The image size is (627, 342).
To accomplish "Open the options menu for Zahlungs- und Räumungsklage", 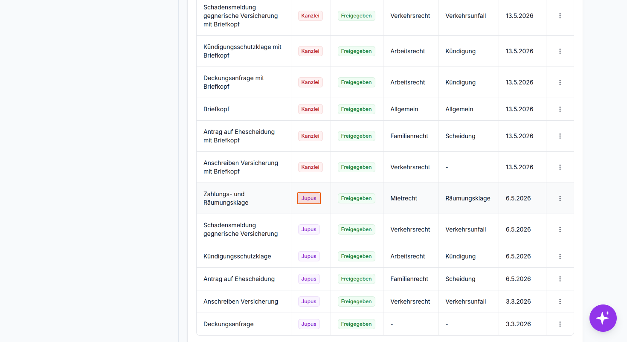I will pyautogui.click(x=560, y=198).
